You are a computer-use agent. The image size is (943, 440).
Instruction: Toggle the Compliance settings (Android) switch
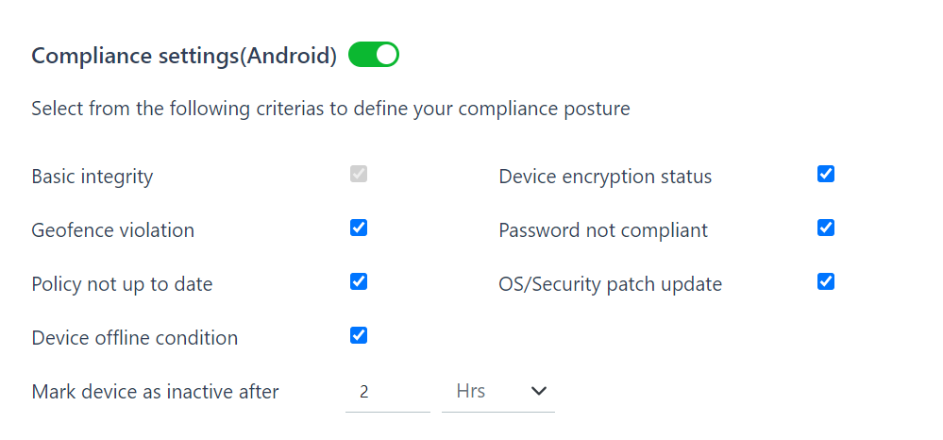pyautogui.click(x=374, y=56)
